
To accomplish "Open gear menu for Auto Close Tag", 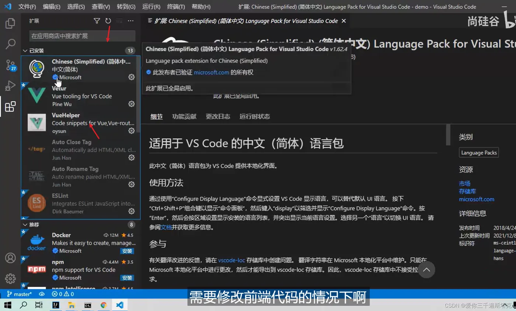I will pos(131,158).
